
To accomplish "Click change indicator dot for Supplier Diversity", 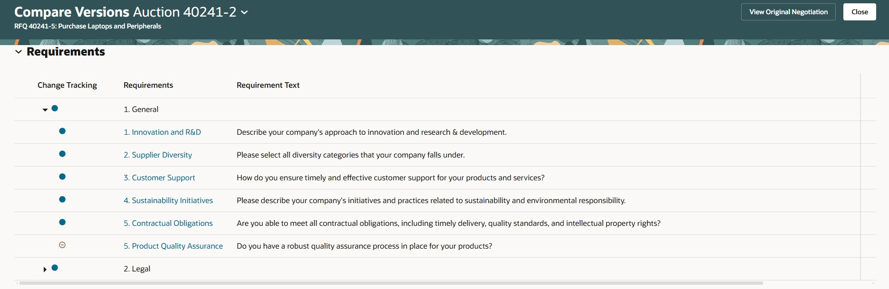I will [x=62, y=154].
